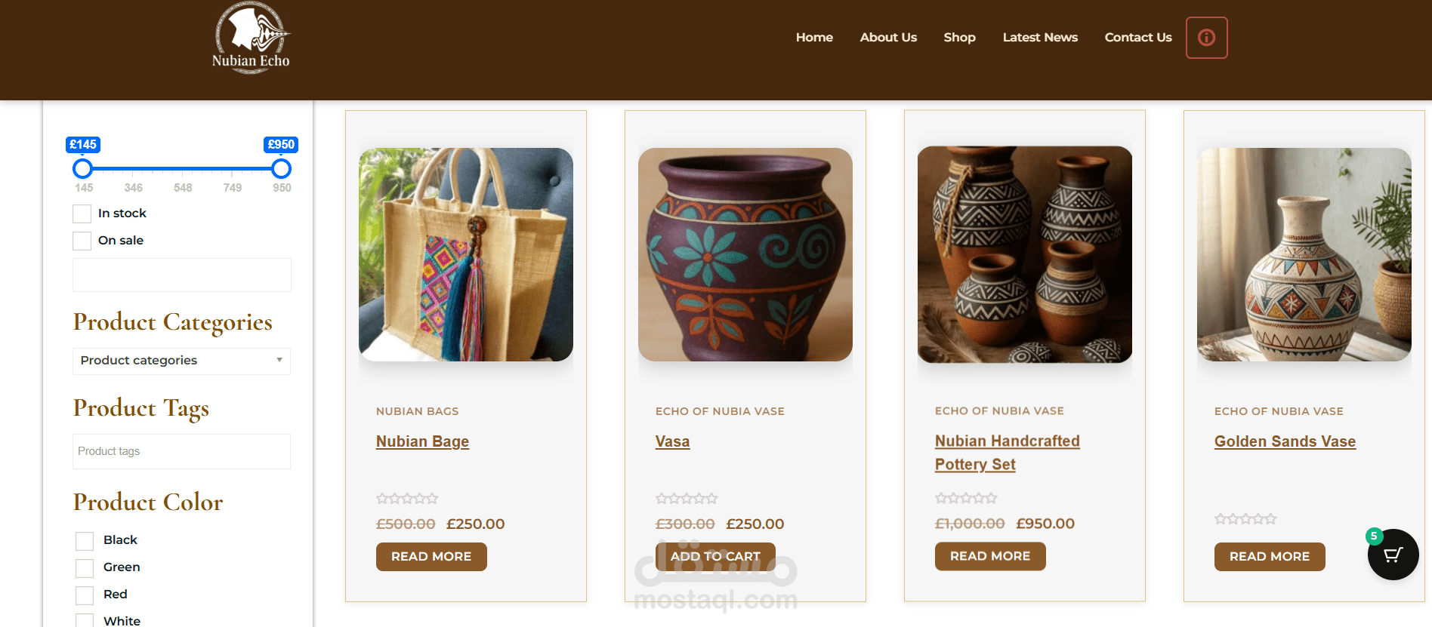Check the Black color filter
The image size is (1432, 627).
click(85, 541)
